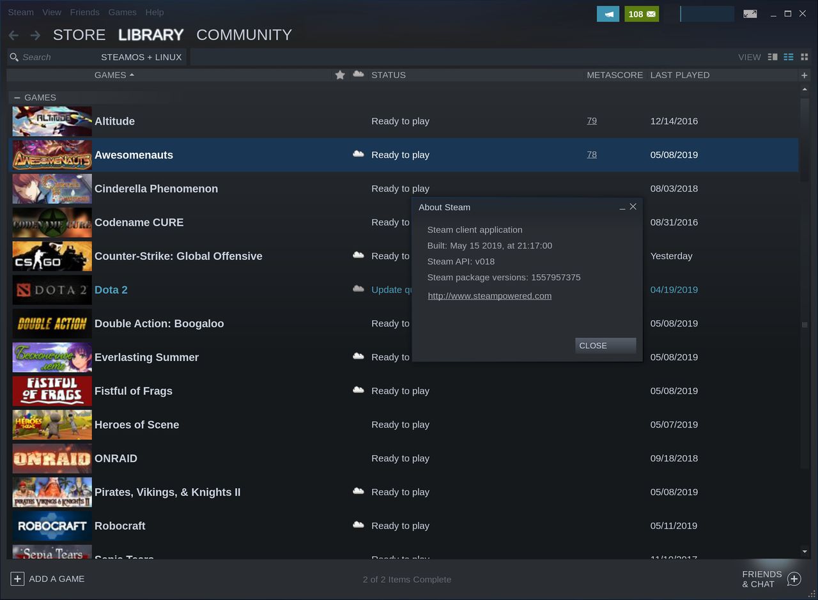Select the Everlasting Summer title
Screen dimensions: 818x600
pos(146,357)
